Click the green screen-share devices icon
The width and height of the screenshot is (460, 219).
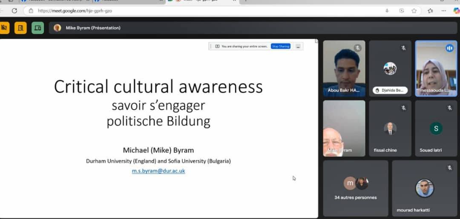[x=37, y=28]
